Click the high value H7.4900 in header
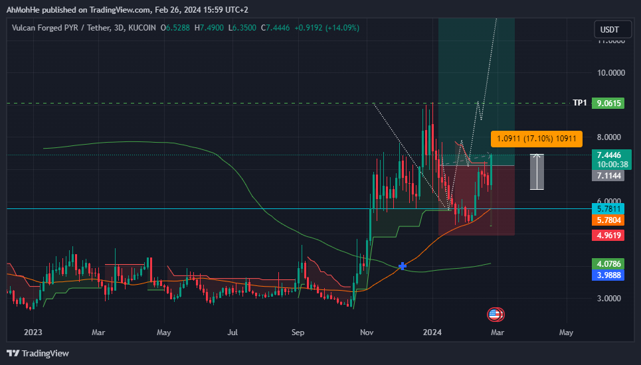Screen dimensions: 641x365 click(209, 28)
